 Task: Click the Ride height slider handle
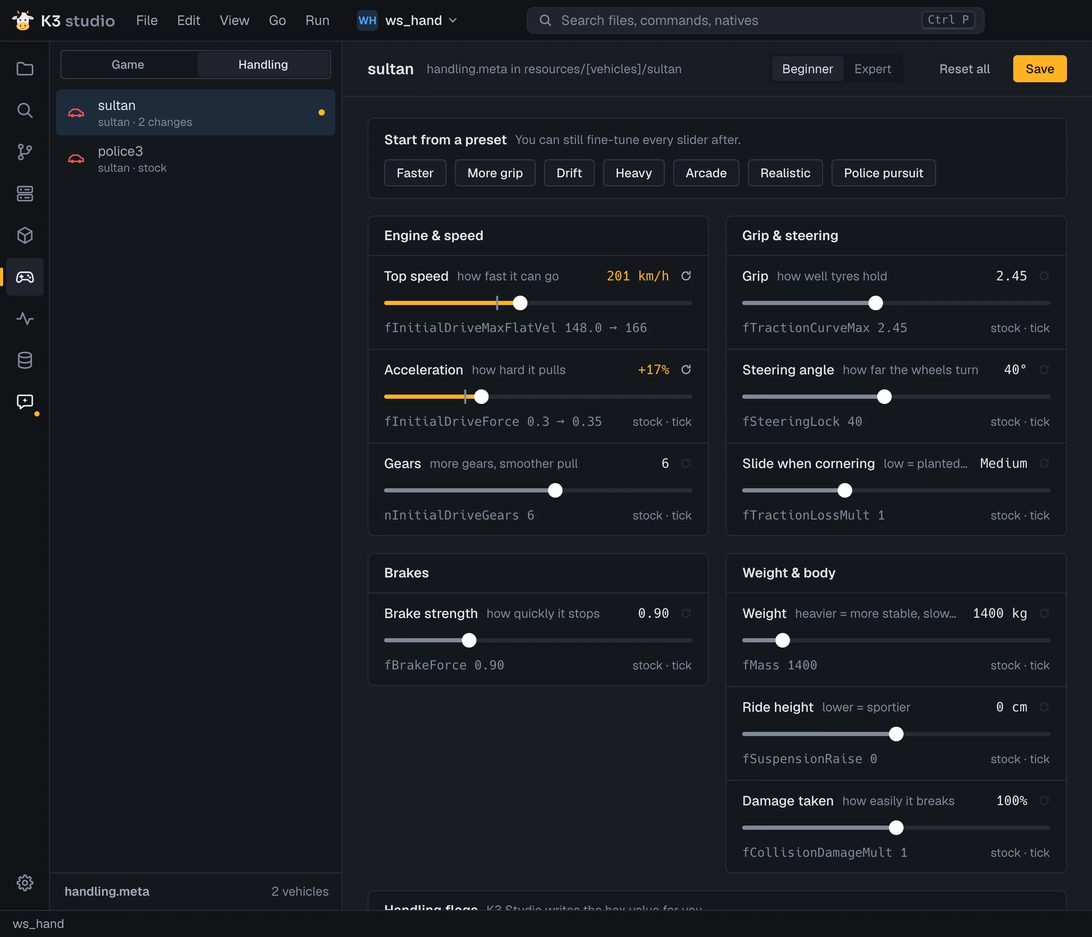pos(896,734)
